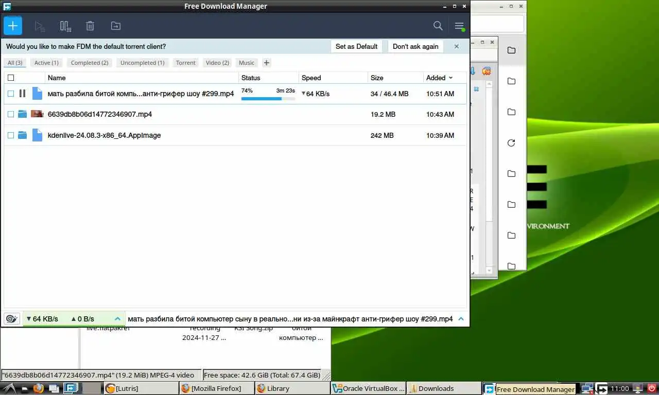The height and width of the screenshot is (395, 659).
Task: Click the 11:00 clock in the tray
Action: pos(620,388)
